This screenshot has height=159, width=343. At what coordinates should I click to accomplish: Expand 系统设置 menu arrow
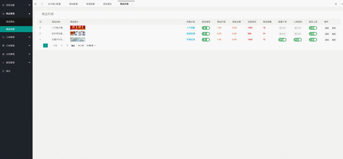tap(29, 5)
